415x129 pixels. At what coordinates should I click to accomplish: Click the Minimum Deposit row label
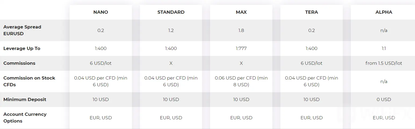pos(25,99)
